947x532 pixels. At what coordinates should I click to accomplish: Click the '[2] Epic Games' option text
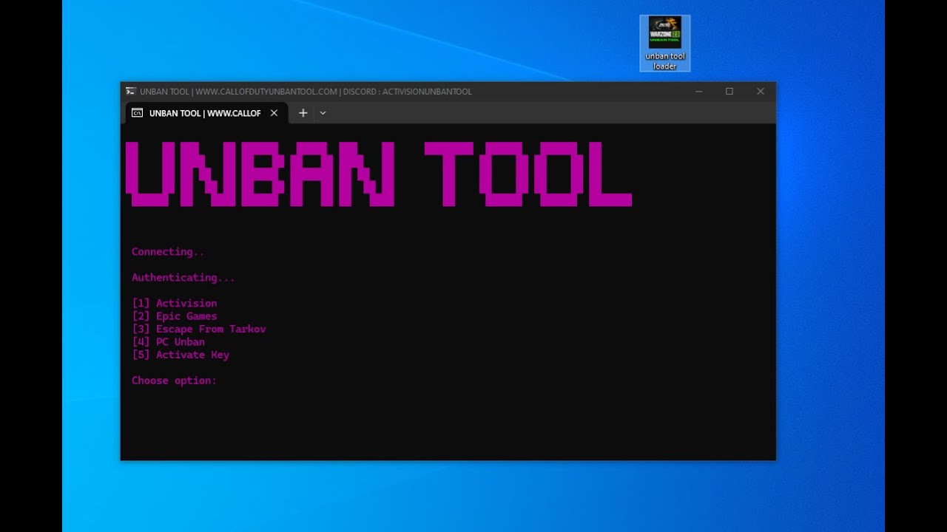[x=175, y=316]
